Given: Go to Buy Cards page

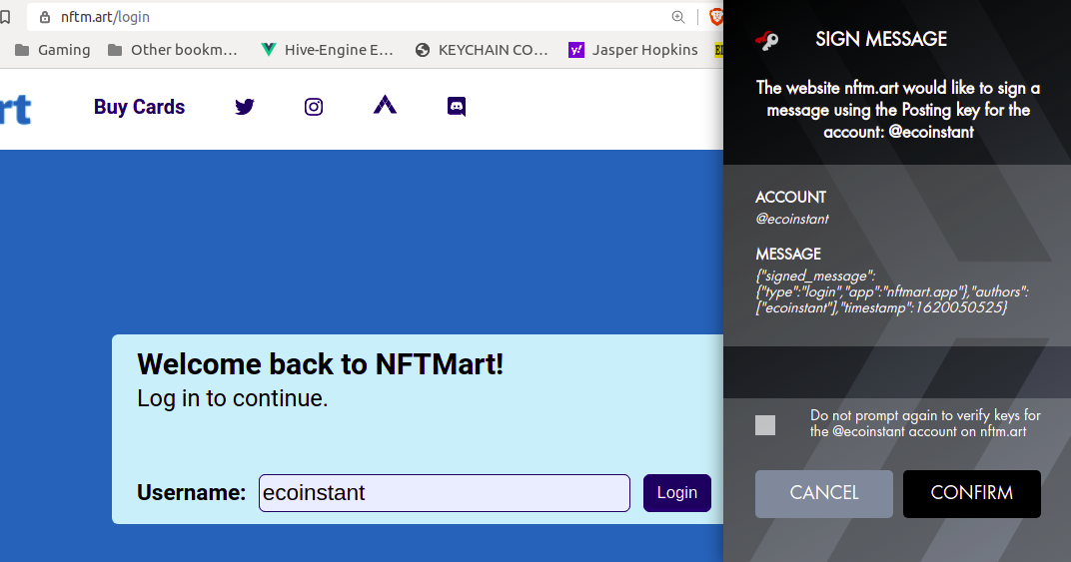Looking at the screenshot, I should [x=139, y=107].
